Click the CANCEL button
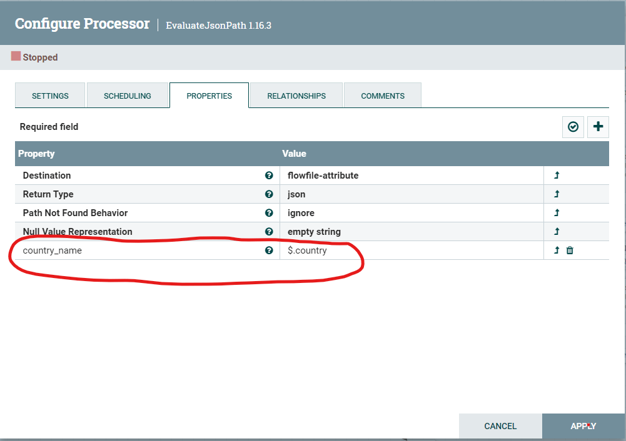The image size is (626, 441). tap(500, 426)
